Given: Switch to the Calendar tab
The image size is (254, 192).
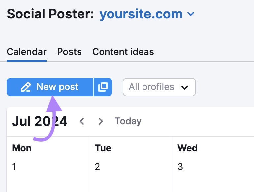Looking at the screenshot, I should coord(26,52).
